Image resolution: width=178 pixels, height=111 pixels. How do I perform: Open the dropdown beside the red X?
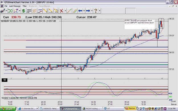click(65, 11)
